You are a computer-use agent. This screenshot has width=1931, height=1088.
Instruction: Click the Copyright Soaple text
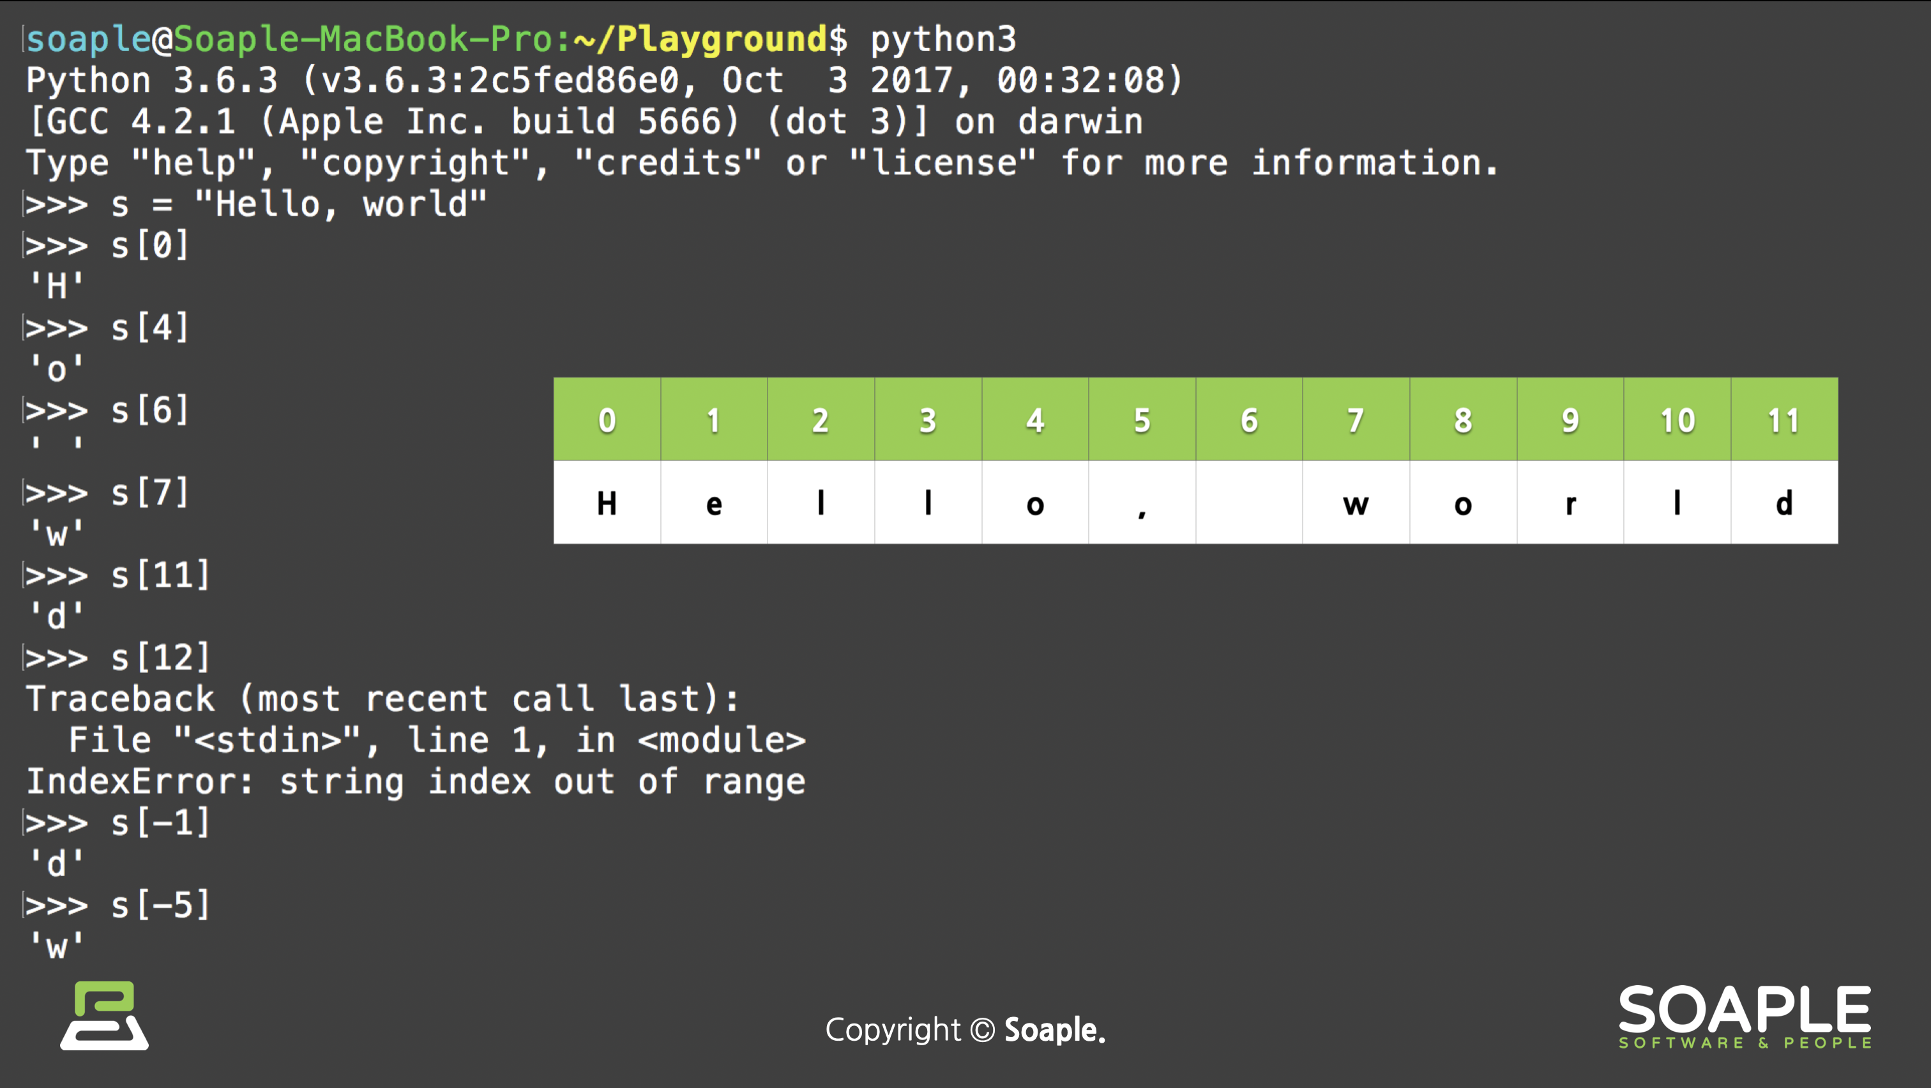click(x=965, y=1029)
